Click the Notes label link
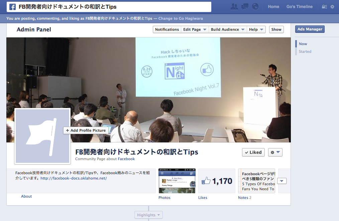This screenshot has width=339, height=221. click(243, 198)
